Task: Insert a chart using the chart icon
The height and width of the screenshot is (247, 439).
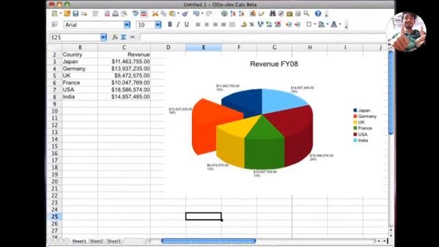Action: pyautogui.click(x=253, y=14)
